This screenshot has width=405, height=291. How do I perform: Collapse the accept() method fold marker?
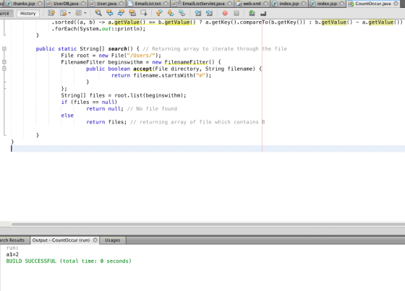[x=4, y=69]
